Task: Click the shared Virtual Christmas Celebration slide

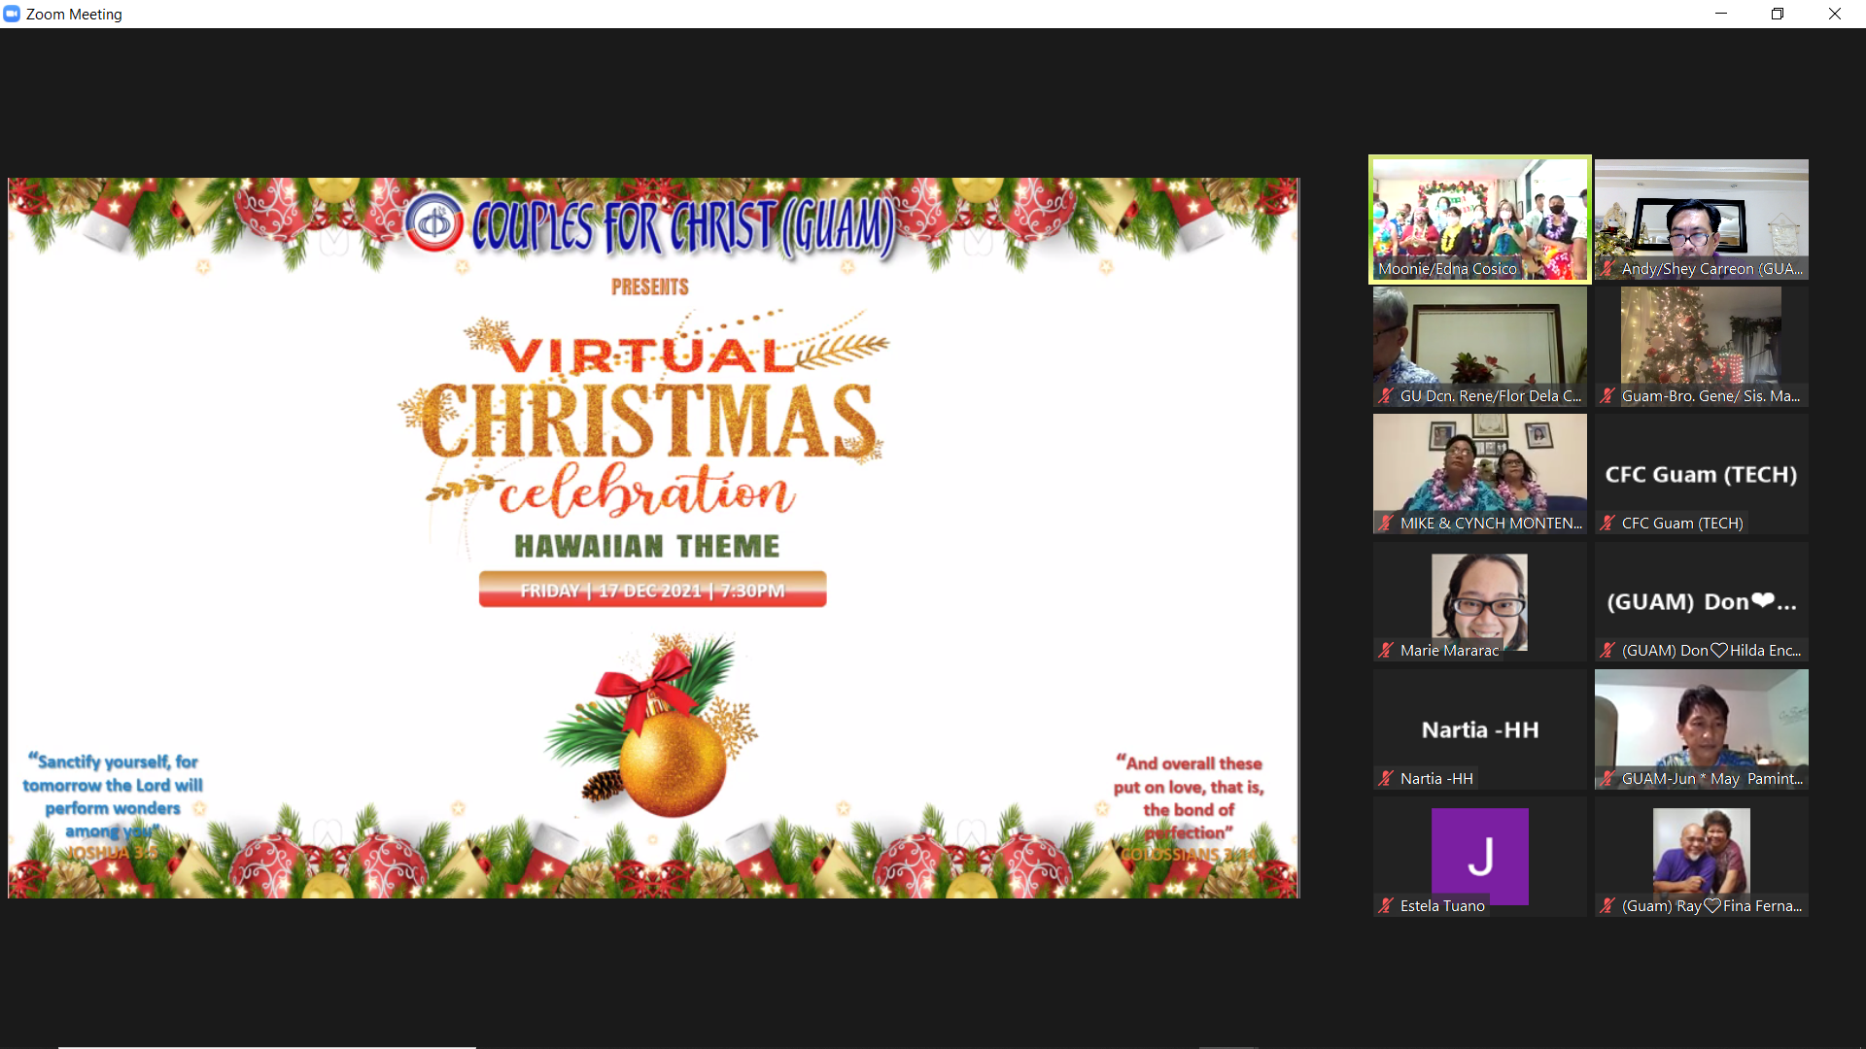Action: [653, 537]
